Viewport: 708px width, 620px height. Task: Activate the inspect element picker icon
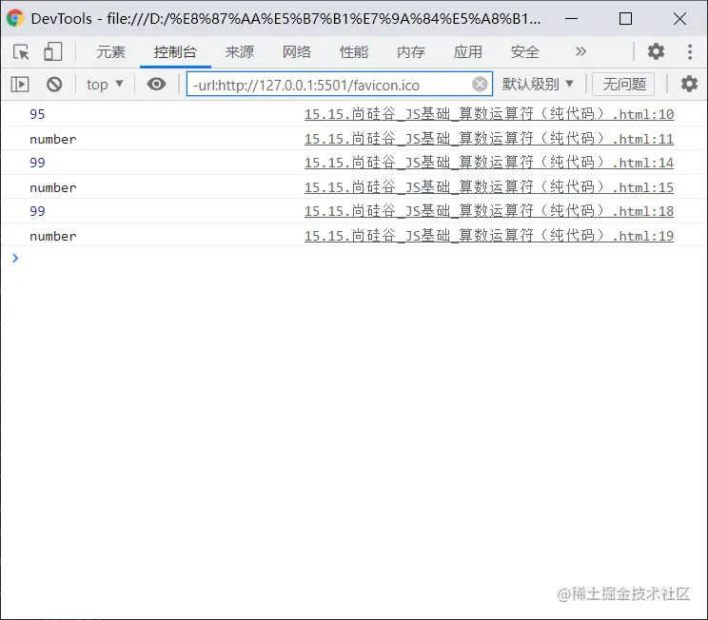21,52
